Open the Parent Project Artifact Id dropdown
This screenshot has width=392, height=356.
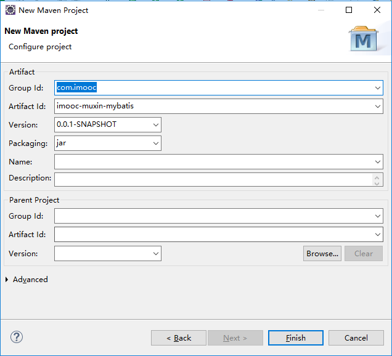point(377,235)
